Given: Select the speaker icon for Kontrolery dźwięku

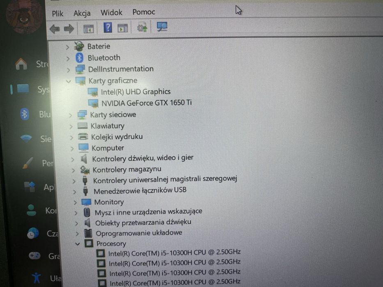Looking at the screenshot, I should pos(84,159).
